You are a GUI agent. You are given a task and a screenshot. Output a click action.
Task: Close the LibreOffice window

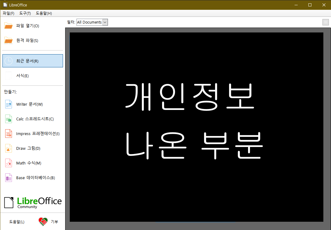(324, 5)
